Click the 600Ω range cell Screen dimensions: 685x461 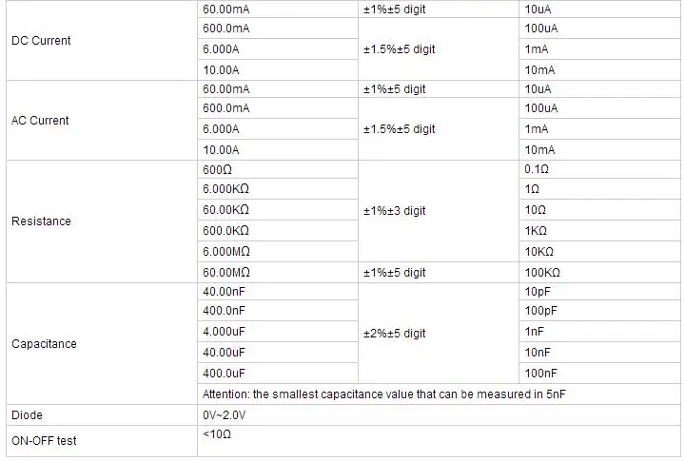click(278, 169)
